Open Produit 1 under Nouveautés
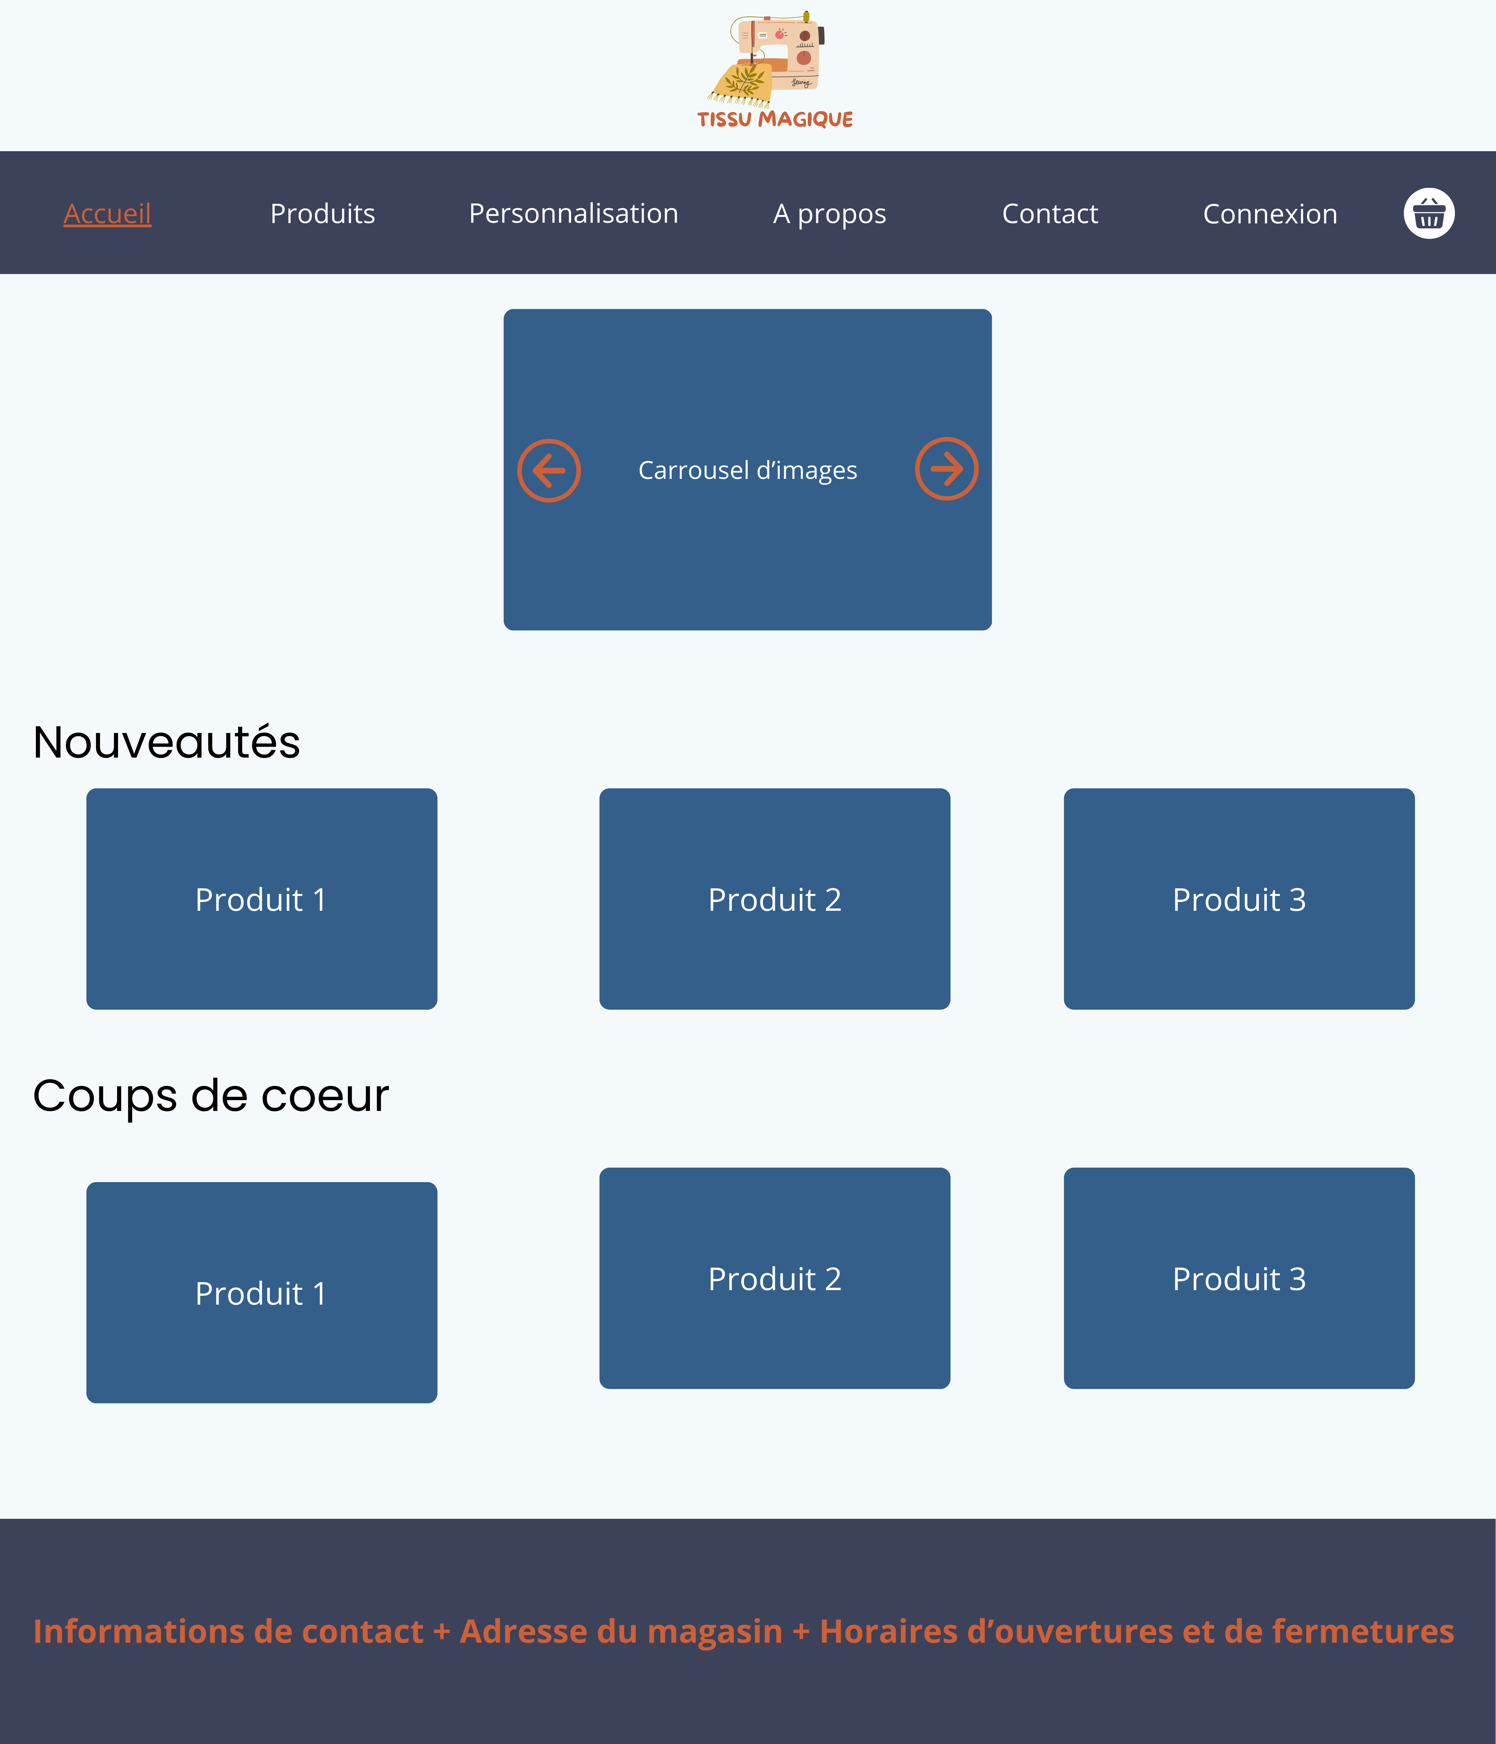 tap(262, 899)
